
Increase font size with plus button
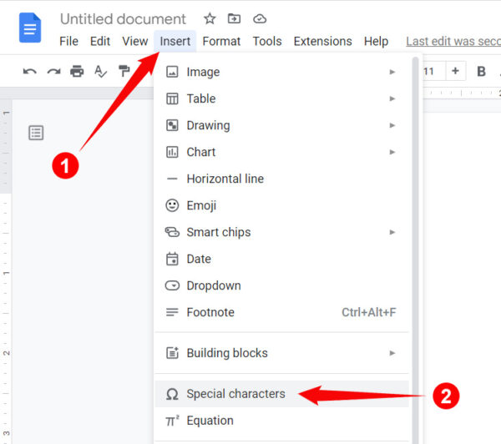click(455, 72)
